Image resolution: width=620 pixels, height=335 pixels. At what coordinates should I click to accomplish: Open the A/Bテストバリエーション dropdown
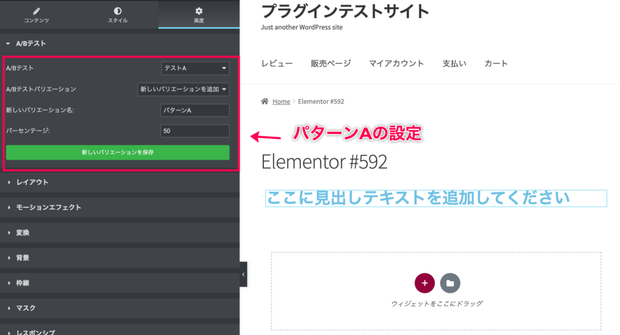click(x=183, y=89)
